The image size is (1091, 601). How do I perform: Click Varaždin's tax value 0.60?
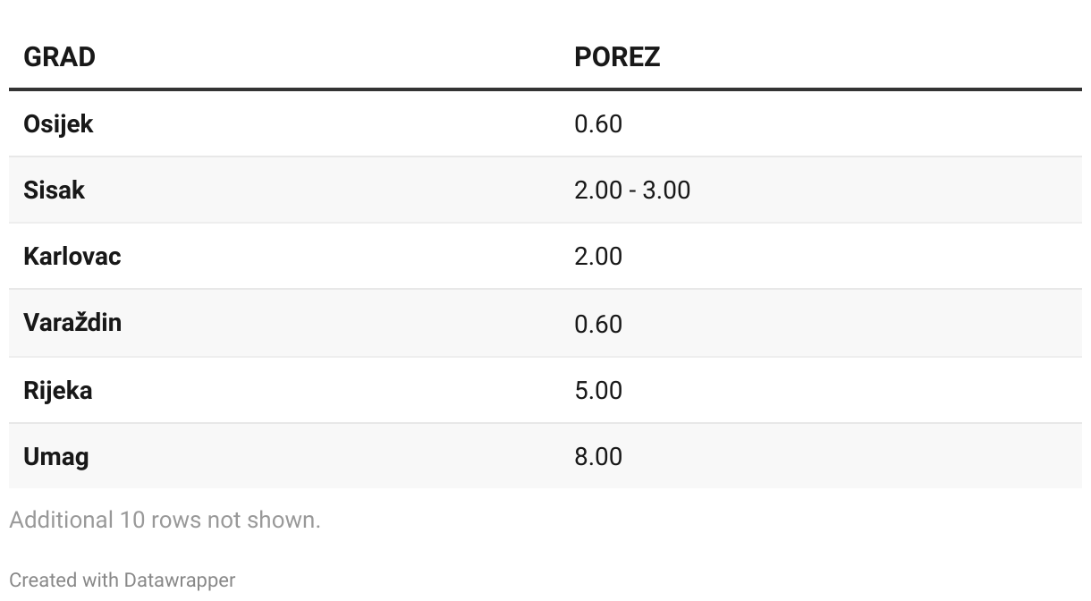(x=597, y=323)
